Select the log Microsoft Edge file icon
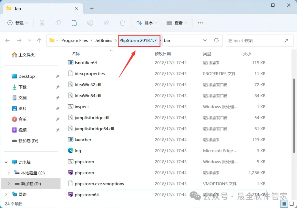The width and height of the screenshot is (297, 208). (71, 150)
